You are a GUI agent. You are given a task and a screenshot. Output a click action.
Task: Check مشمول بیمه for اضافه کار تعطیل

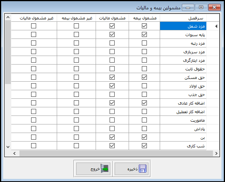point(144,112)
